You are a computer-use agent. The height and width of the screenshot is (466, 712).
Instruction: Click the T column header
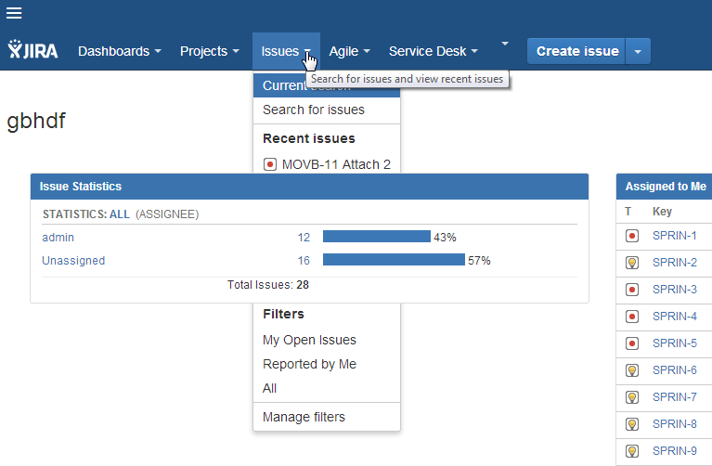628,212
